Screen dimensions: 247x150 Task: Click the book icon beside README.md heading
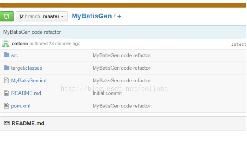point(7,123)
